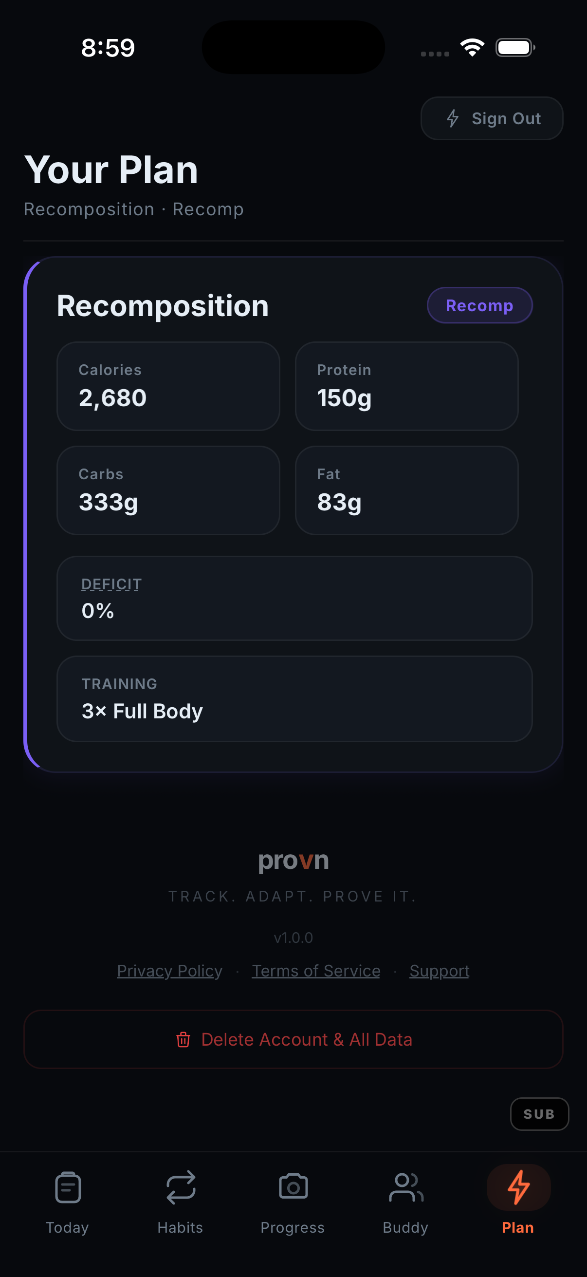The width and height of the screenshot is (587, 1277).
Task: Tap the Training 3× Full Body card
Action: (294, 698)
